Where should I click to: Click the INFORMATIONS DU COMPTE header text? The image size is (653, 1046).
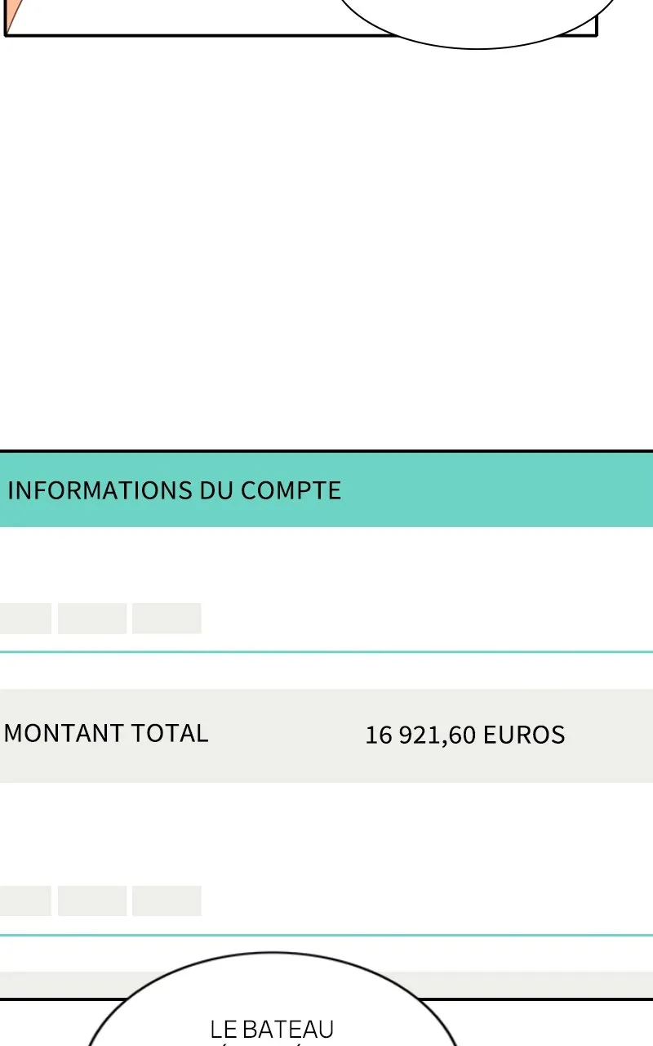174,490
